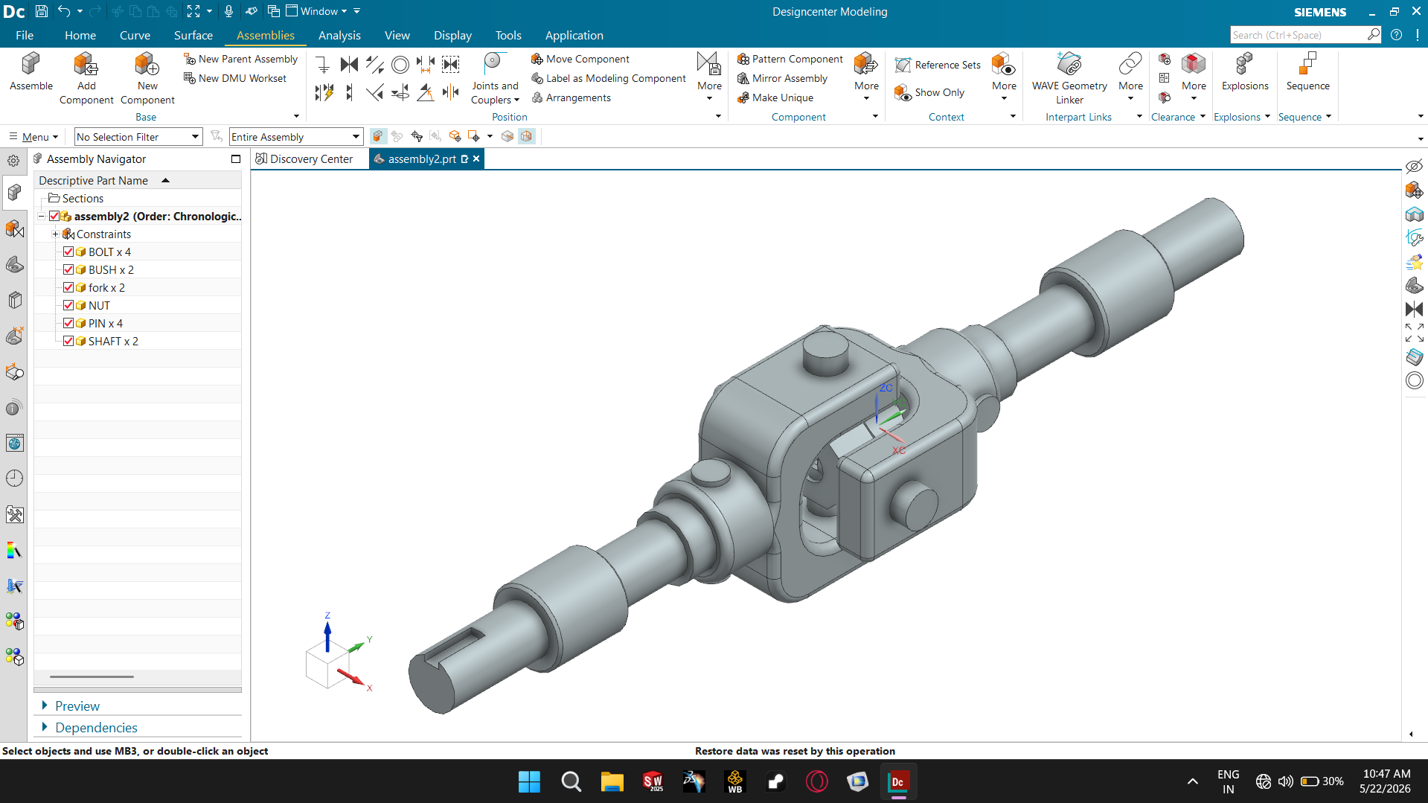Switch to the Curve ribbon tab
Viewport: 1428px width, 803px height.
pos(135,35)
